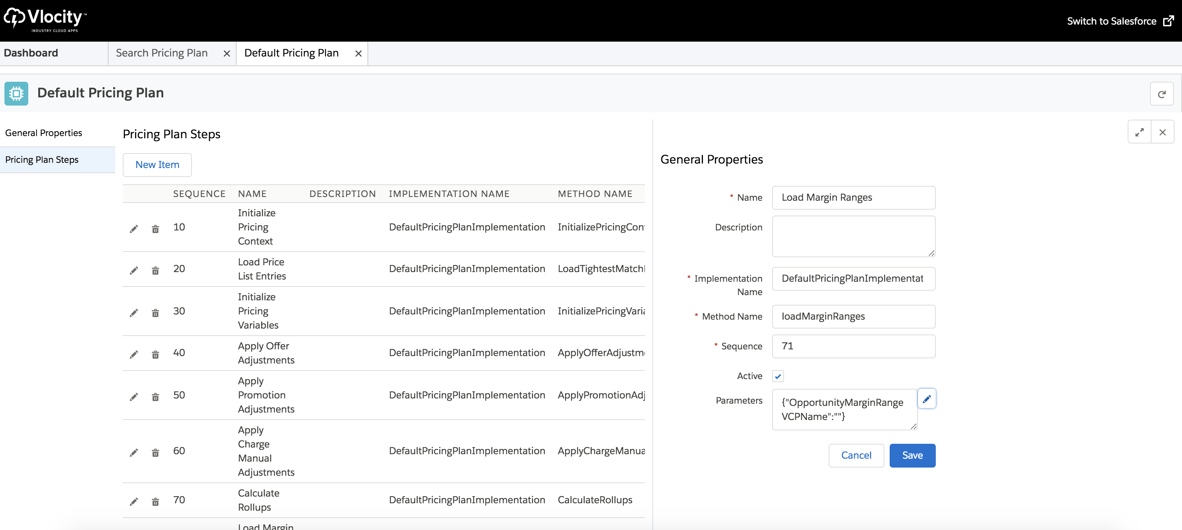Image resolution: width=1182 pixels, height=530 pixels.
Task: Click into the Description text area
Action: pos(854,236)
